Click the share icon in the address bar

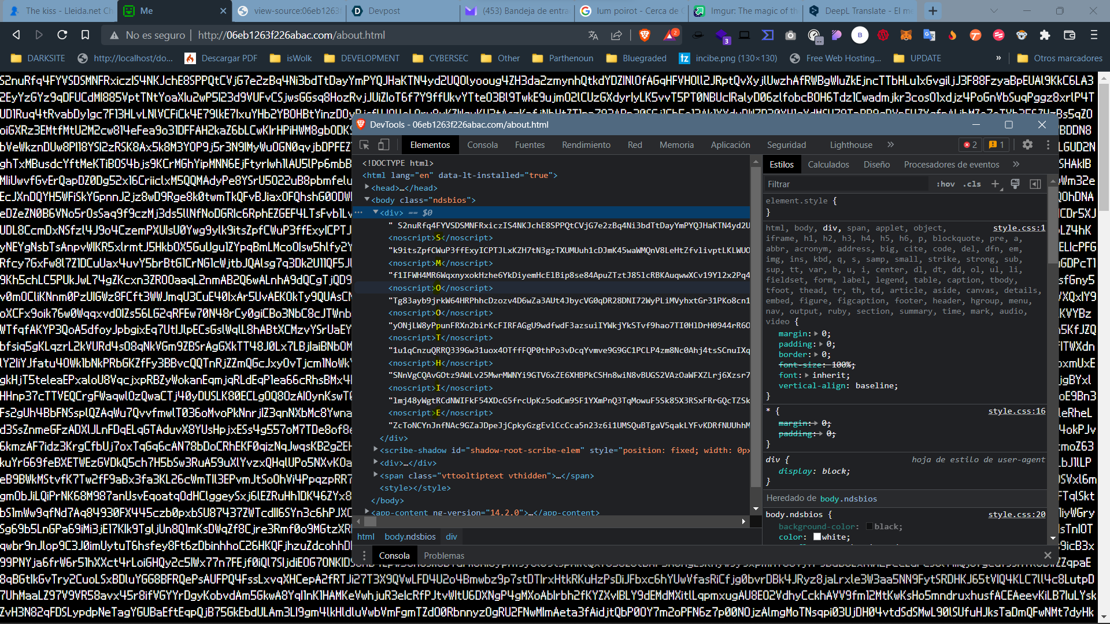tap(616, 35)
